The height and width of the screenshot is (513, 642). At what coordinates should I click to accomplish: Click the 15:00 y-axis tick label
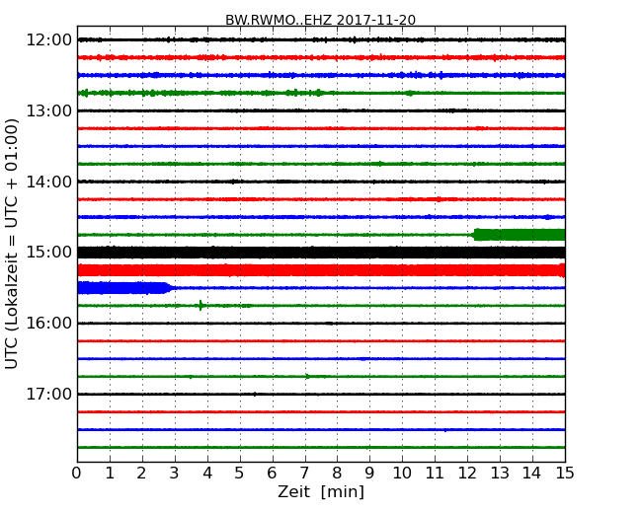pos(48,253)
